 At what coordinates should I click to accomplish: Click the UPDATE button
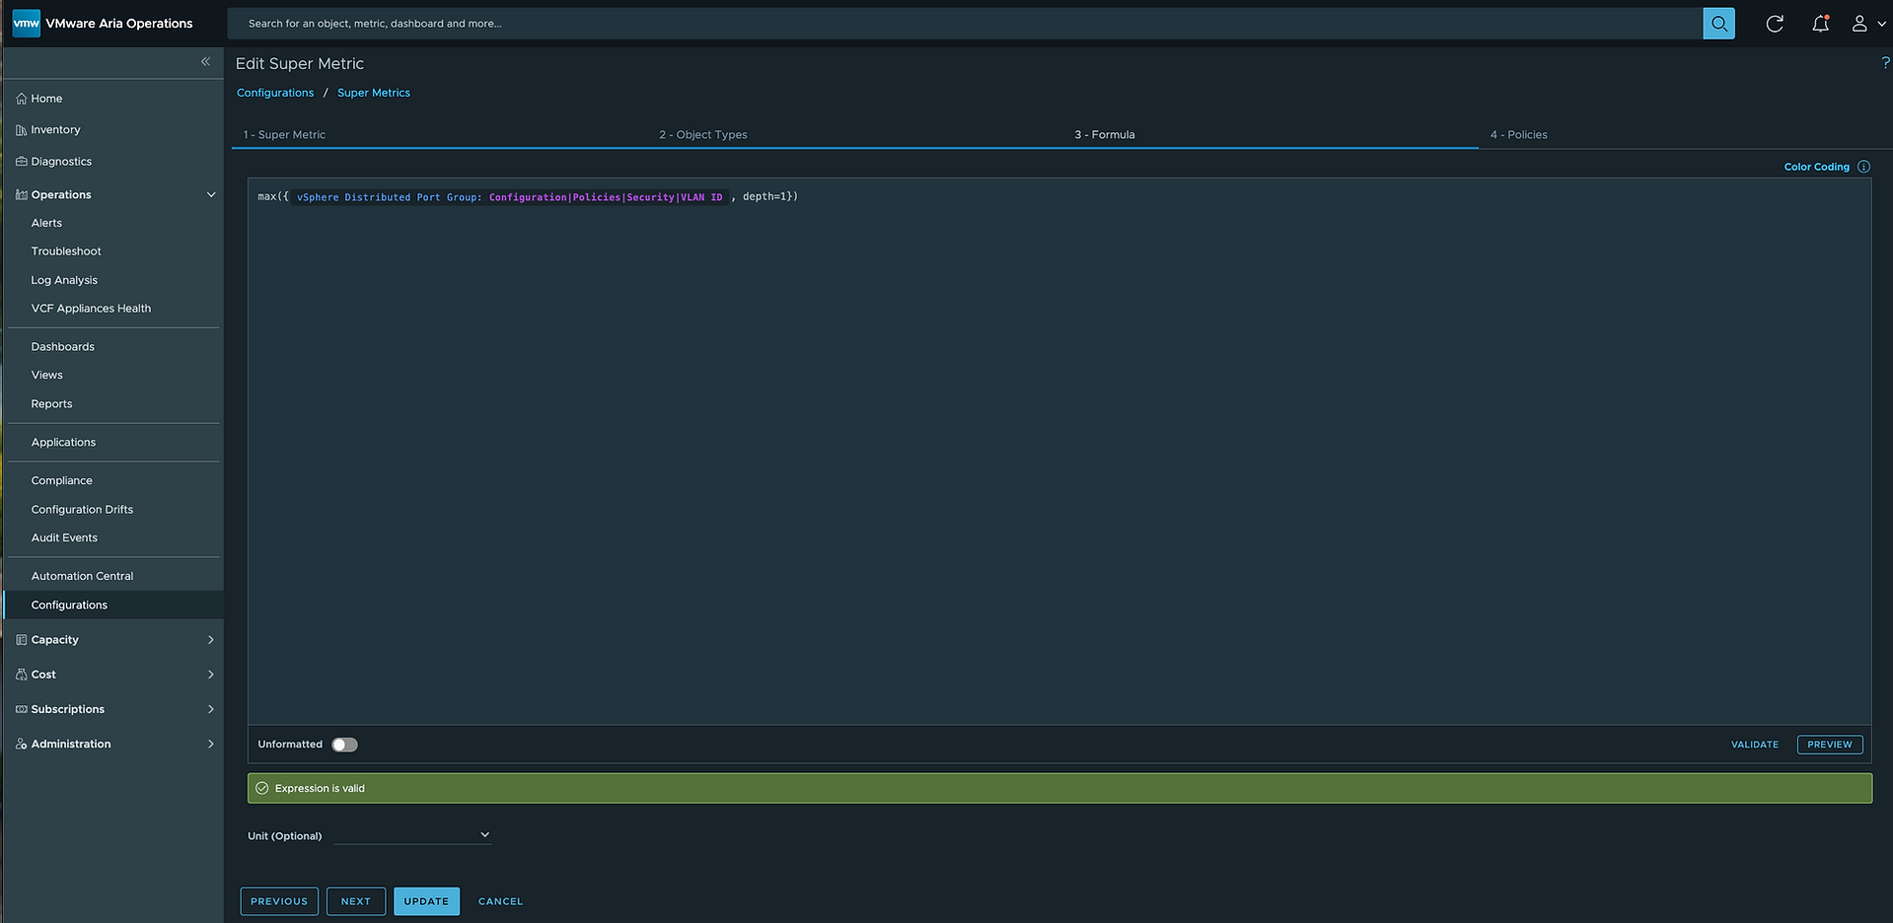tap(426, 901)
